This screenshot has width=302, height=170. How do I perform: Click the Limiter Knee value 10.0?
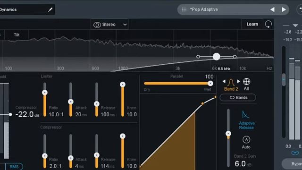132,114
